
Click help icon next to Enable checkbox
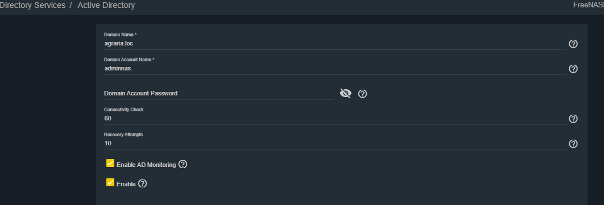(x=143, y=183)
